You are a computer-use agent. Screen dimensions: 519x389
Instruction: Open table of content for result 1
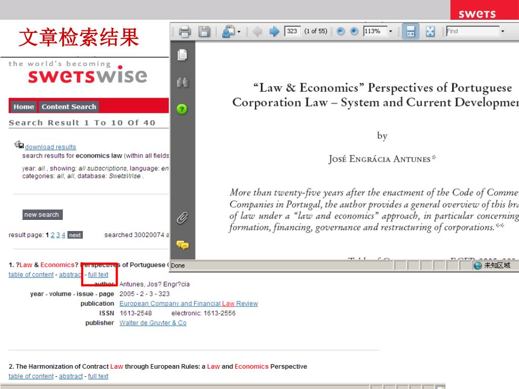(31, 275)
